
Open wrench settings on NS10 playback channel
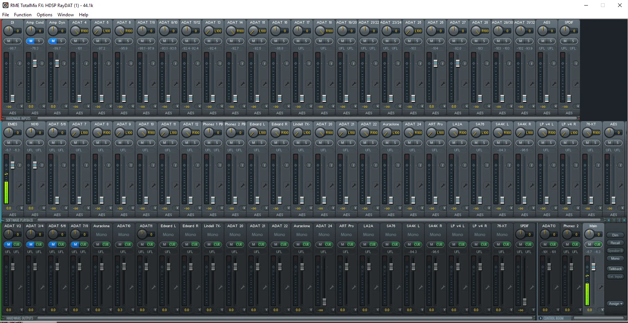click(x=42, y=185)
